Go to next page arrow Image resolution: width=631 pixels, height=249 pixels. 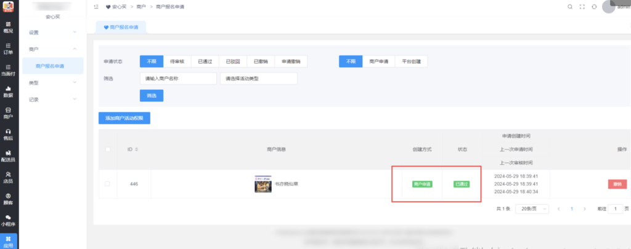click(x=585, y=209)
